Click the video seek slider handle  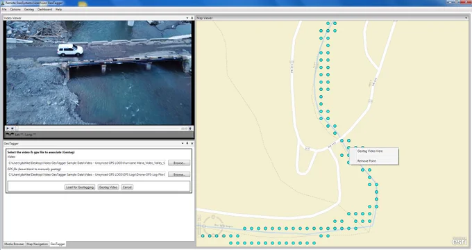coord(17,128)
